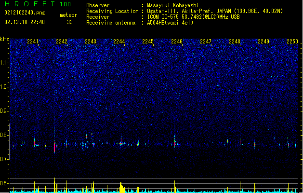Screen dimensions: 303x193
Task: Click the 1.0 kHz axis tick label
Action: click(4, 87)
